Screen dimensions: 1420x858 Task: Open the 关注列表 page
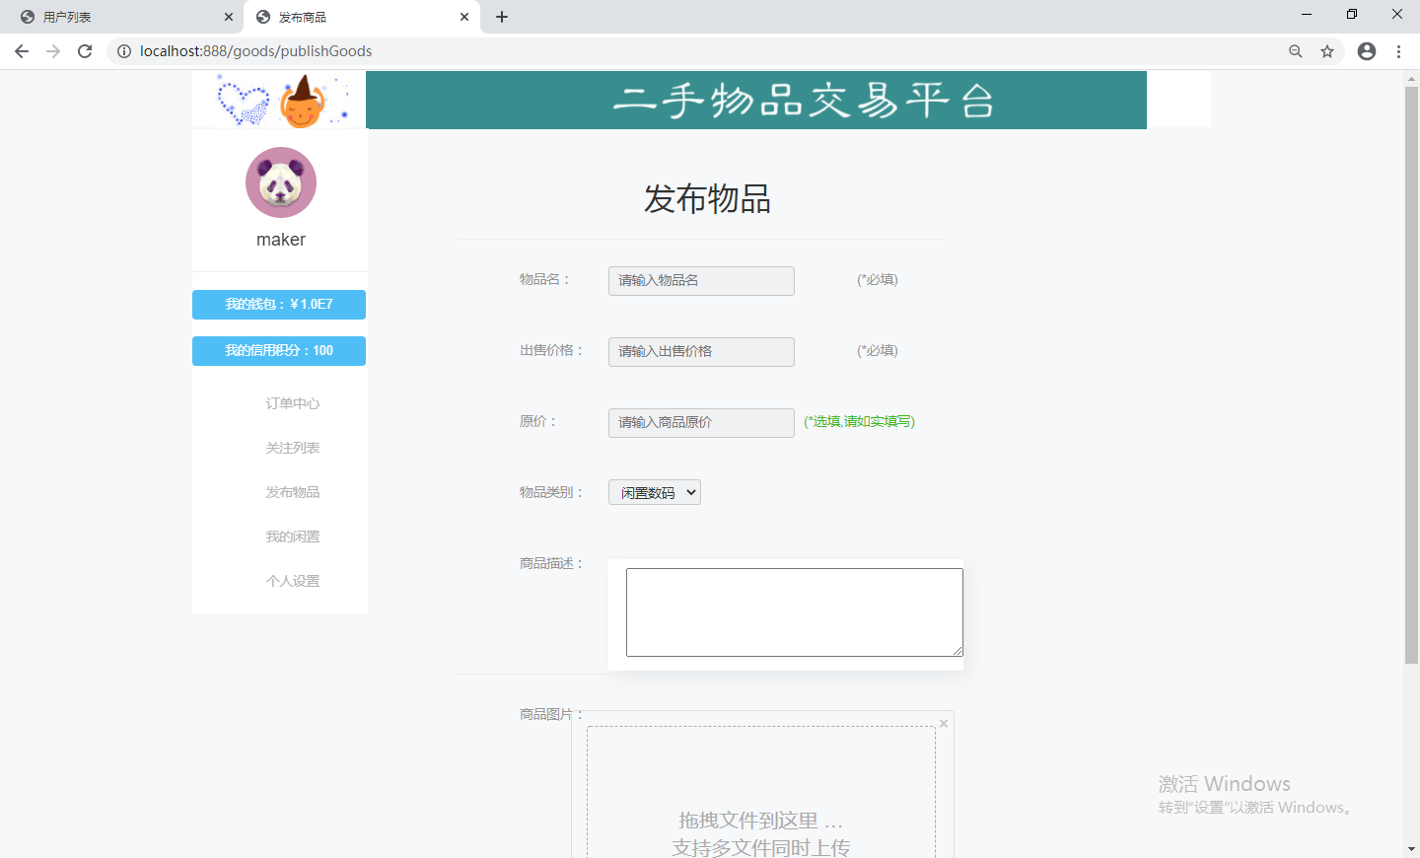[x=292, y=447]
